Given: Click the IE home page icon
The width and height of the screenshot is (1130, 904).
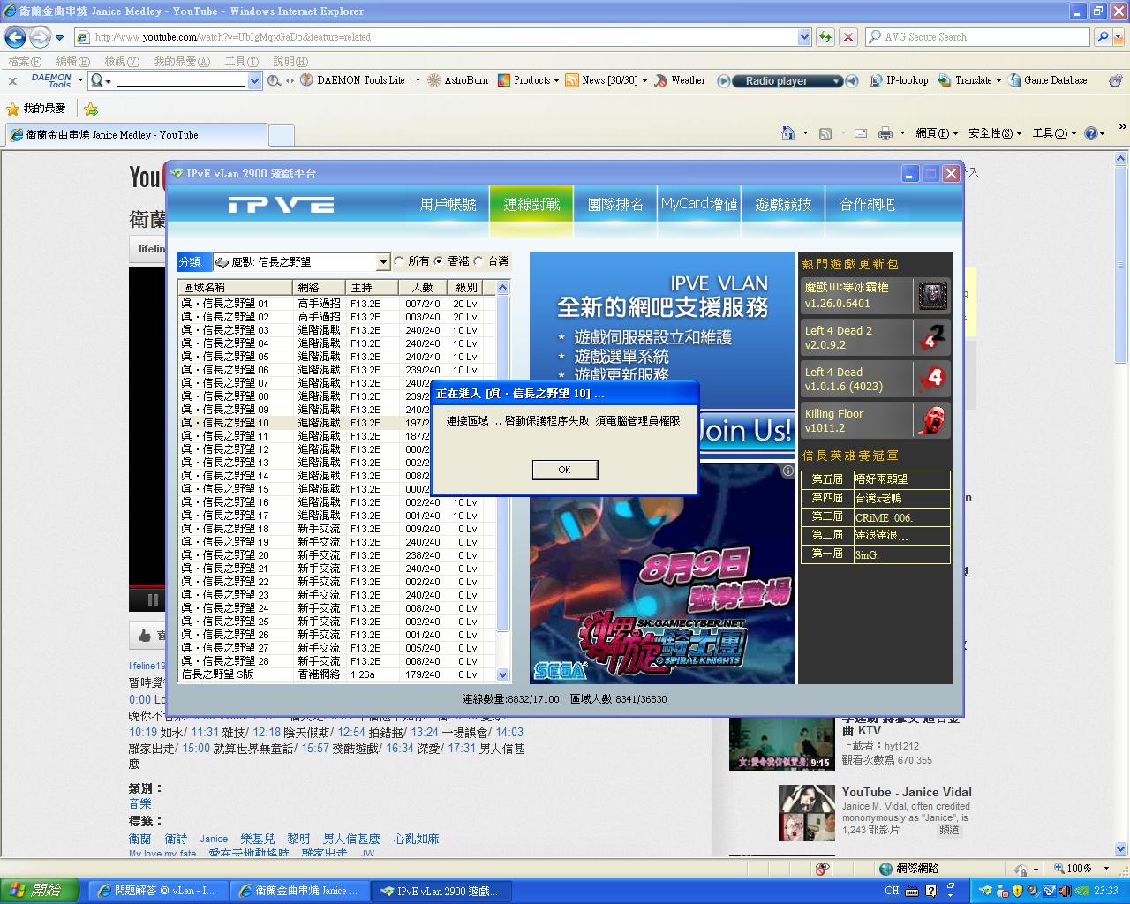Looking at the screenshot, I should (788, 133).
